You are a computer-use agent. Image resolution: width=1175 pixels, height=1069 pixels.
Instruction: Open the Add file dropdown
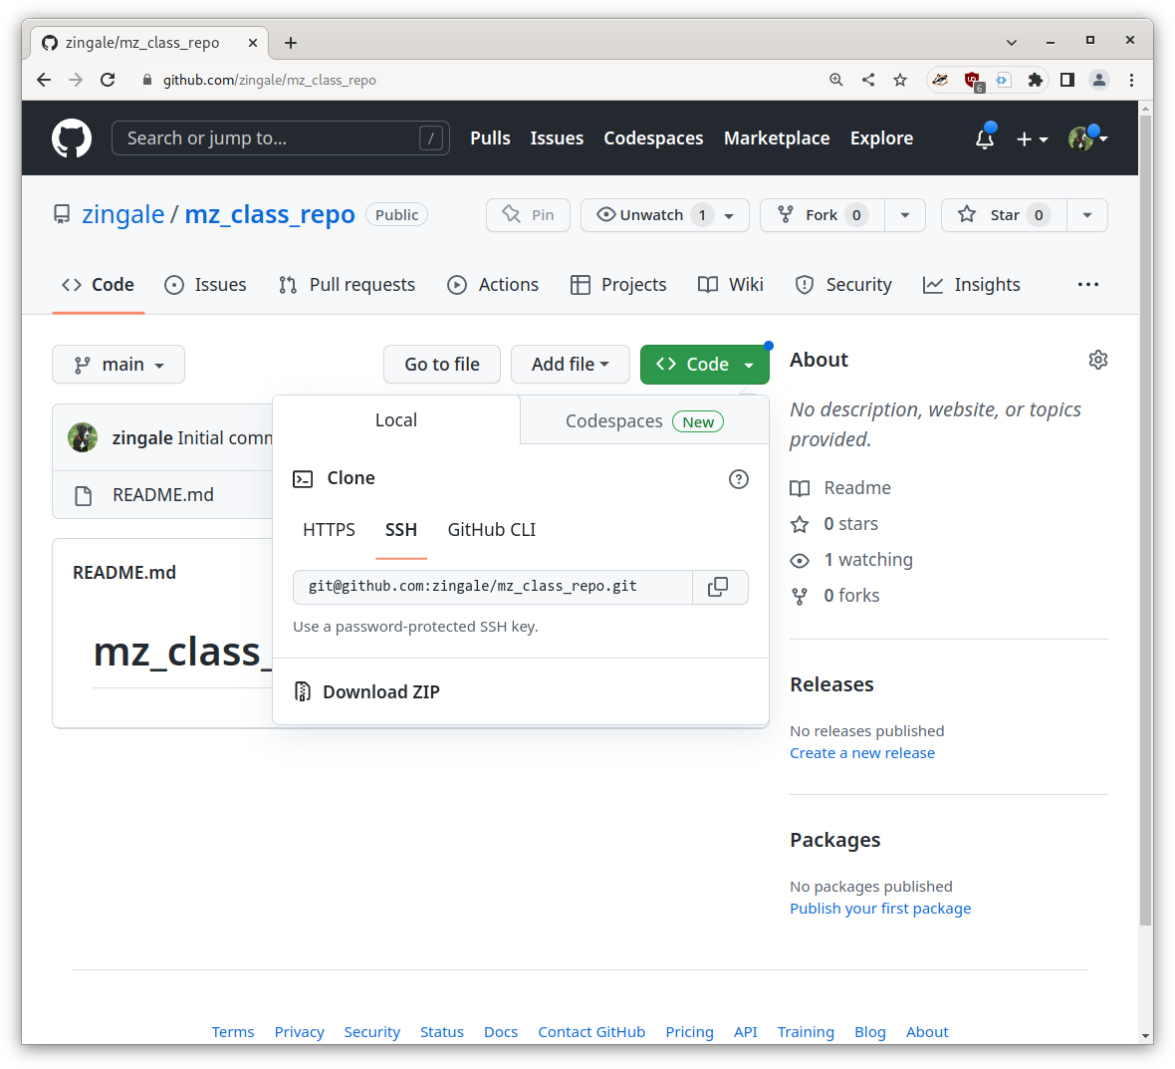(x=570, y=364)
